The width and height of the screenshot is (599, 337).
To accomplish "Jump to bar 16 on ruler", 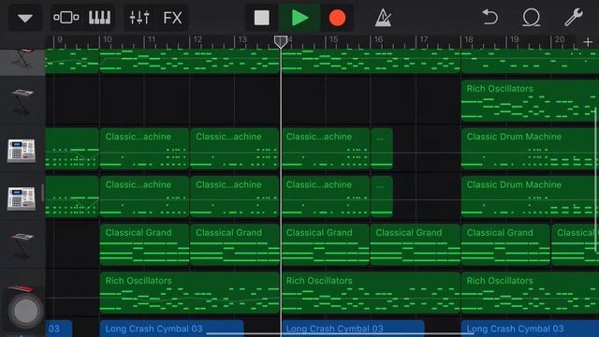I will coord(378,39).
